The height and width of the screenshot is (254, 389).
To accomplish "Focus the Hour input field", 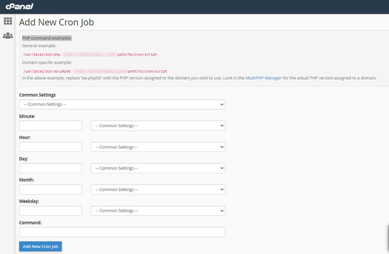I will pos(51,147).
